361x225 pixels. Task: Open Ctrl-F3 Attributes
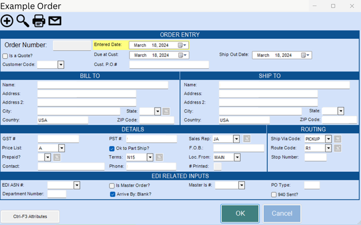(x=30, y=217)
